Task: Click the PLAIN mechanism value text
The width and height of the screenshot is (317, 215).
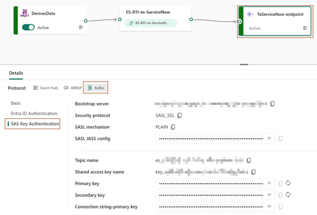Action: pos(162,127)
